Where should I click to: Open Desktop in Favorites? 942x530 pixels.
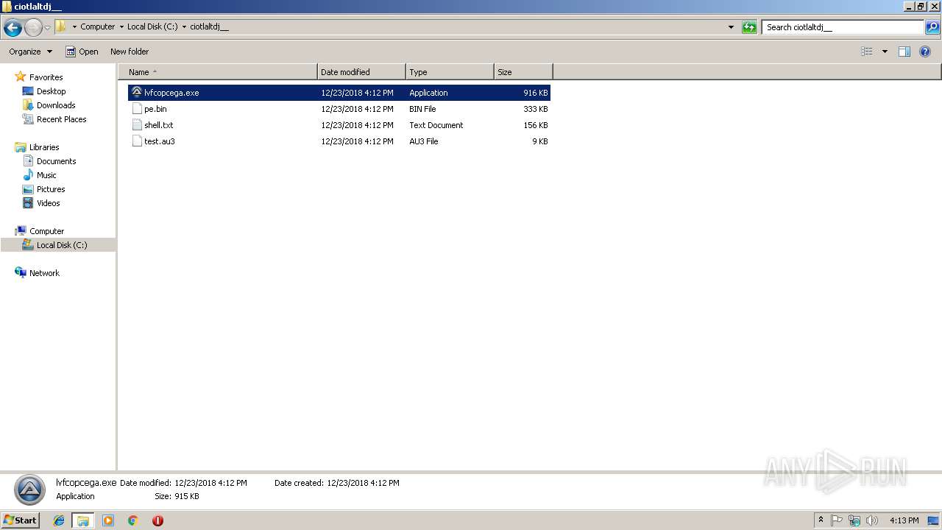(51, 91)
